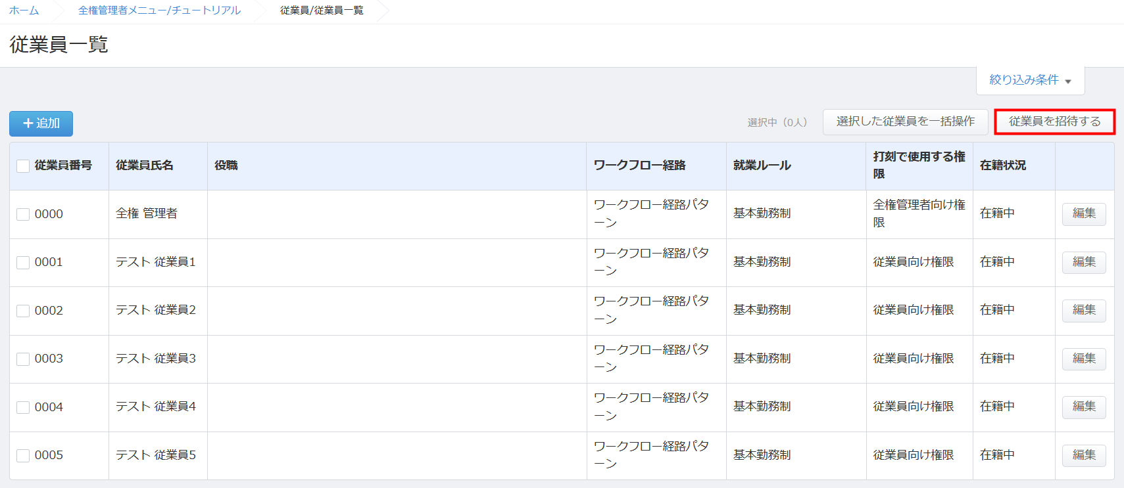Click the blue 追加 add button
The width and height of the screenshot is (1124, 488).
[x=41, y=123]
